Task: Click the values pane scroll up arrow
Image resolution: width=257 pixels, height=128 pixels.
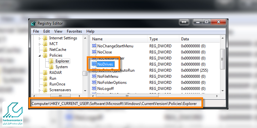Action: [x=223, y=38]
